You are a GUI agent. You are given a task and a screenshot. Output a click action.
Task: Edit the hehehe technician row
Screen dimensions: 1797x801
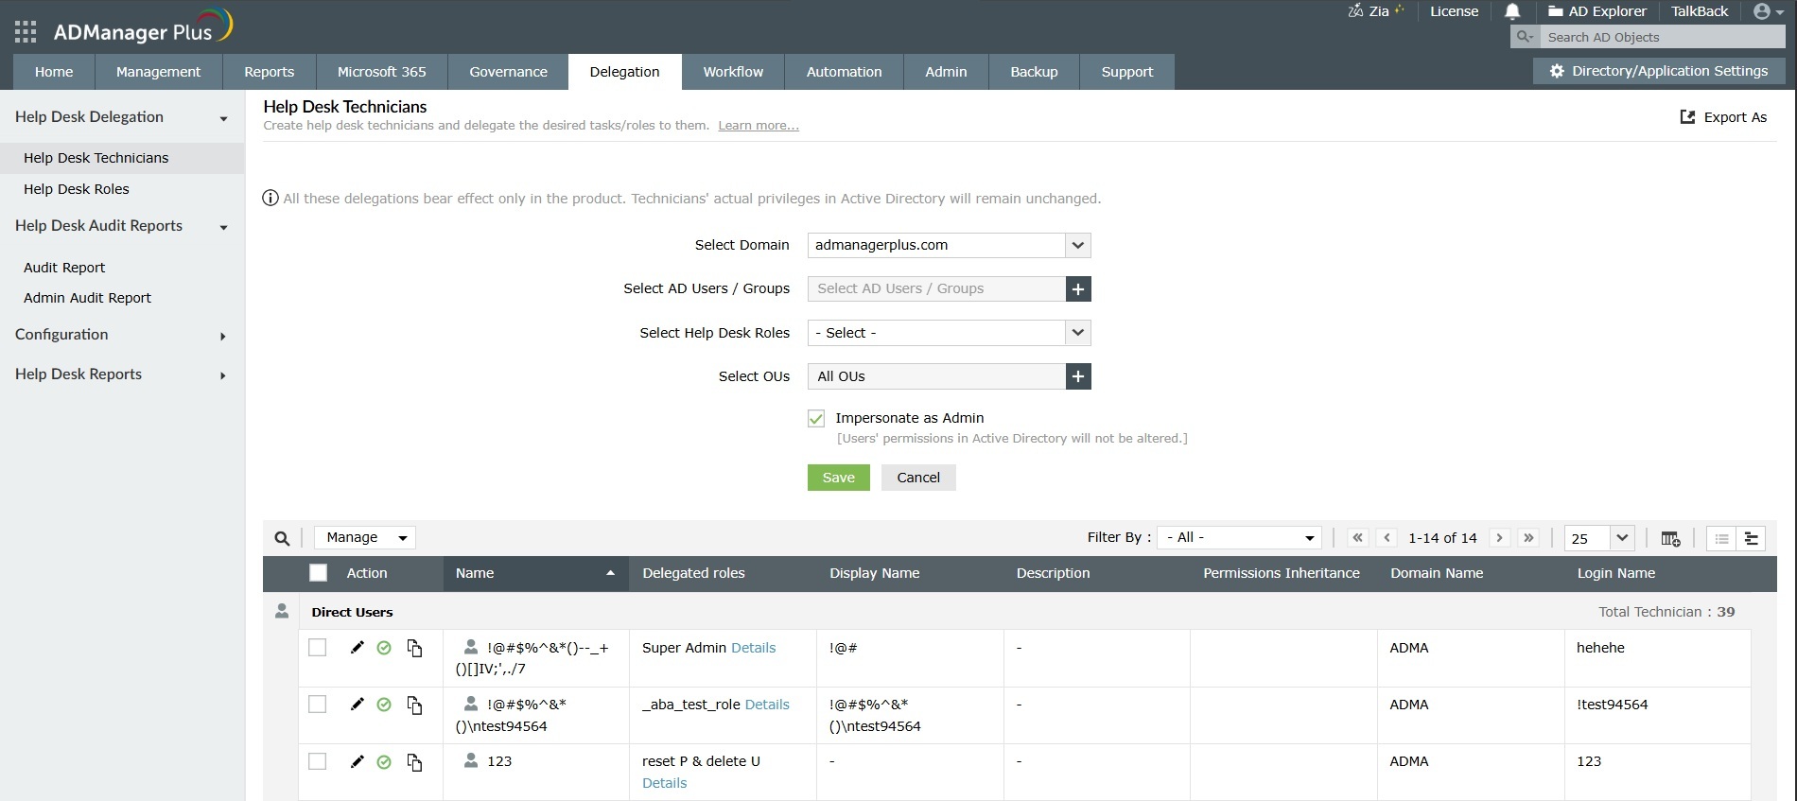(357, 648)
